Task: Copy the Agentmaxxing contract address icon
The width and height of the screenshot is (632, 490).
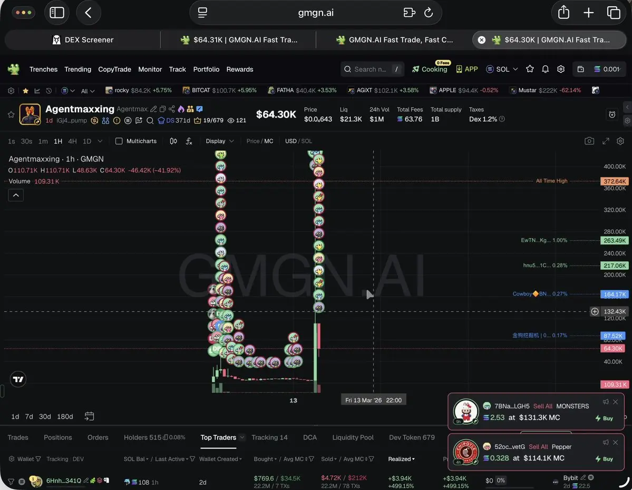Action: (162, 109)
